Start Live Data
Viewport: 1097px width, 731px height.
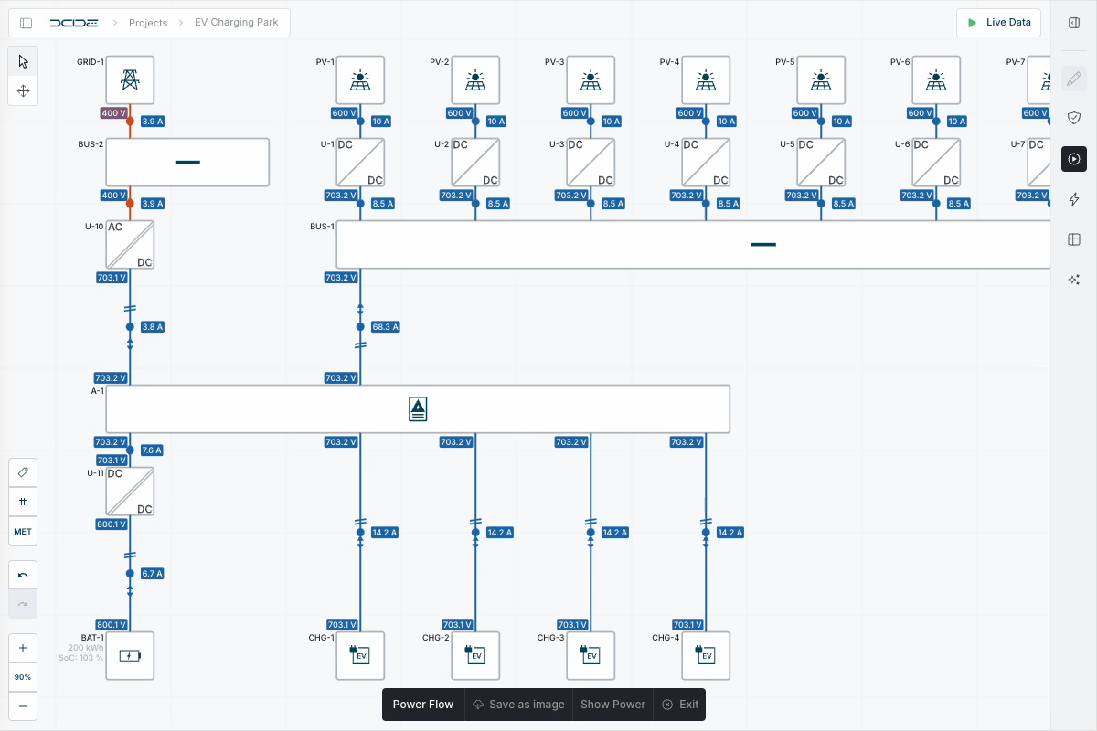pyautogui.click(x=998, y=23)
